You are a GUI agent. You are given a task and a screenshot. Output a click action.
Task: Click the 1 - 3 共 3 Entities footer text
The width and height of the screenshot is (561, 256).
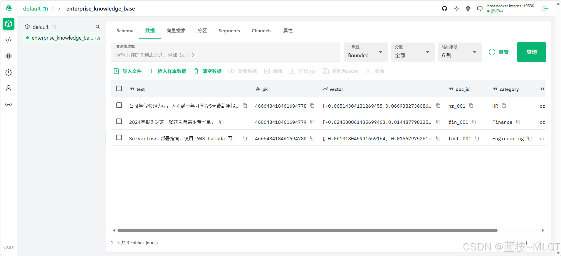pos(134,243)
